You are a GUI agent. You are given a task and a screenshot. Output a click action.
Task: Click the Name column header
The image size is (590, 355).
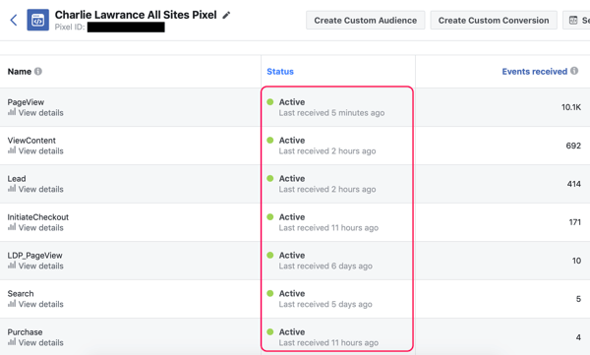20,72
